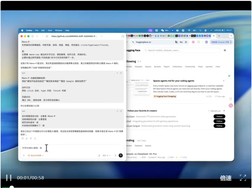252x188 pixels.
Task: Click the Hugging Face search models field
Action: coord(182,50)
